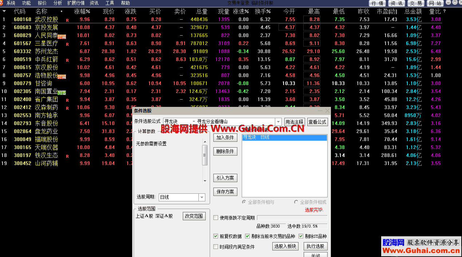Click the 执行选股 button
462x257 pixels.
point(316,246)
